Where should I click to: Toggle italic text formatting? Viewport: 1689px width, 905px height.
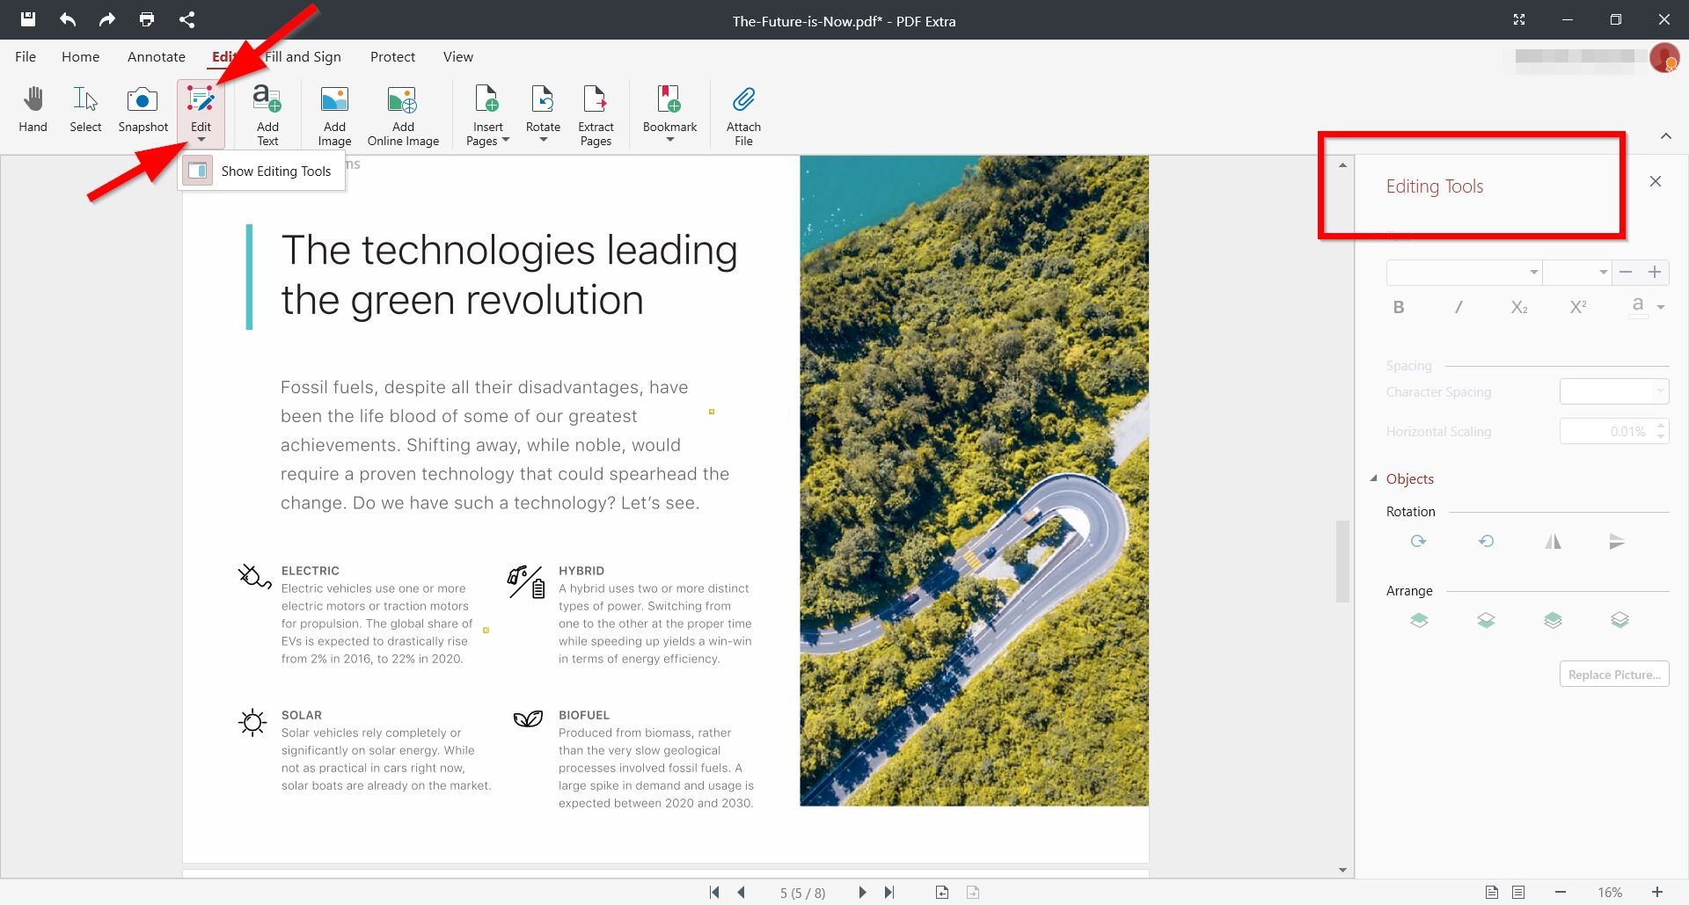(x=1458, y=306)
